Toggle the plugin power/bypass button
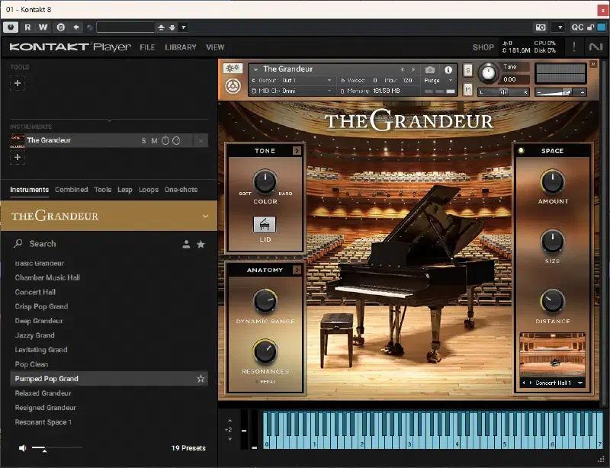The height and width of the screenshot is (468, 610). click(x=11, y=27)
